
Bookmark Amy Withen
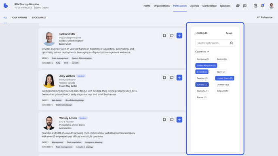click(164, 78)
